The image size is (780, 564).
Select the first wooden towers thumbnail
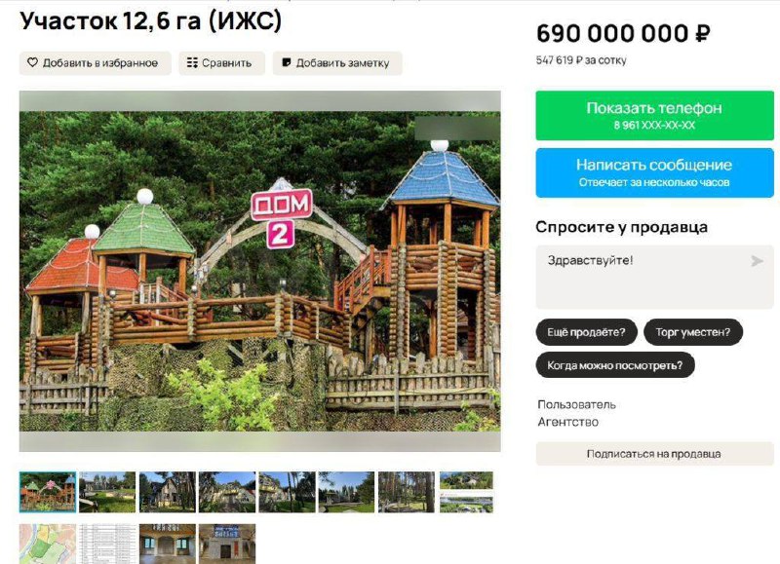click(48, 492)
